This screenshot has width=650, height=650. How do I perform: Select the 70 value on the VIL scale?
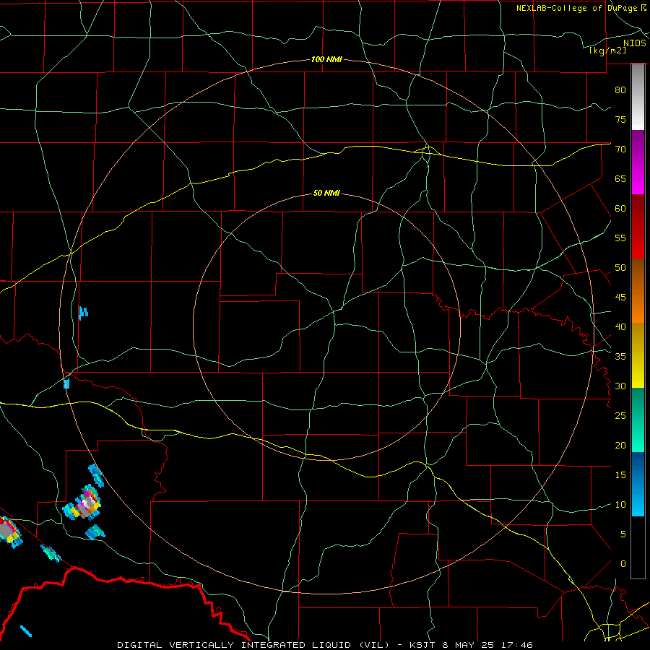click(620, 149)
